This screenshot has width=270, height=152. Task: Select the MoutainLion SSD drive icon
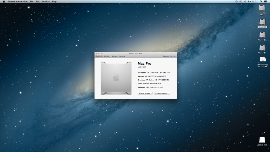pos(262,8)
